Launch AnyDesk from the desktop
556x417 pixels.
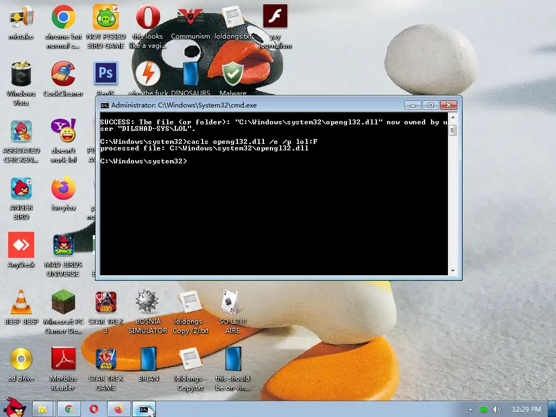pyautogui.click(x=21, y=245)
